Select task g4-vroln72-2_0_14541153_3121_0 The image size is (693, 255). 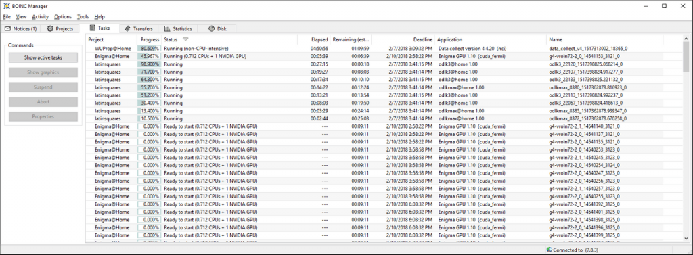[x=584, y=56]
